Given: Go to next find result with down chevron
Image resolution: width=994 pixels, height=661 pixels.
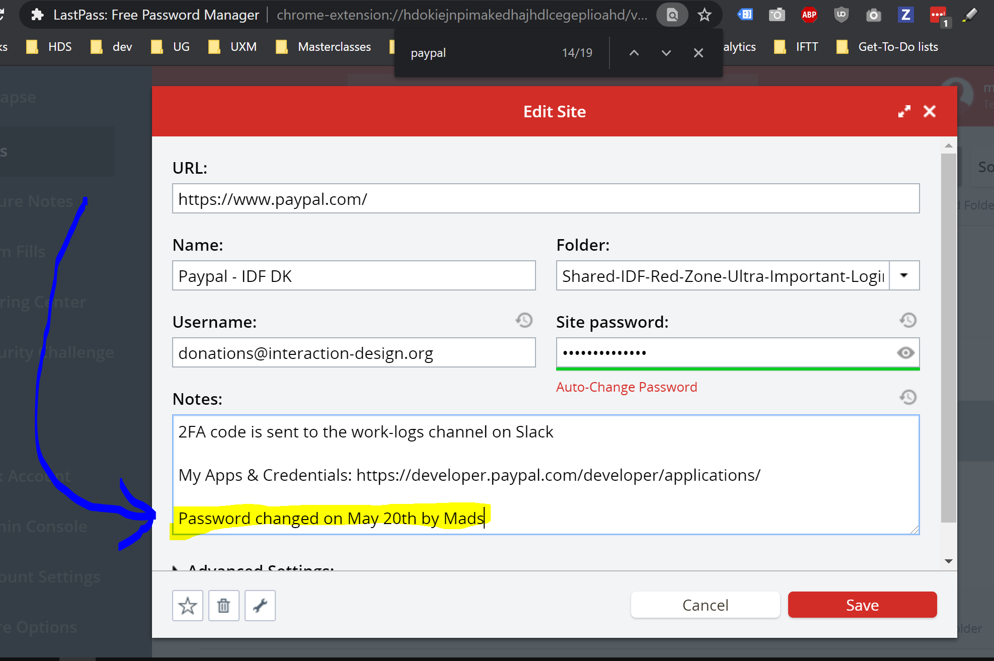Looking at the screenshot, I should coord(666,53).
